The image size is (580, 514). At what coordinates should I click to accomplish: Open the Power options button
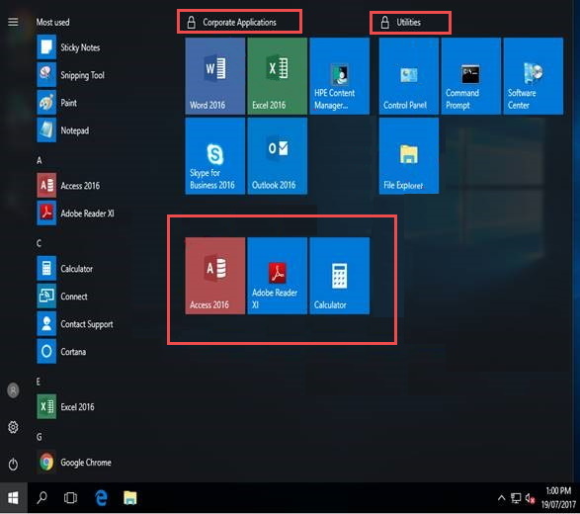pos(13,464)
